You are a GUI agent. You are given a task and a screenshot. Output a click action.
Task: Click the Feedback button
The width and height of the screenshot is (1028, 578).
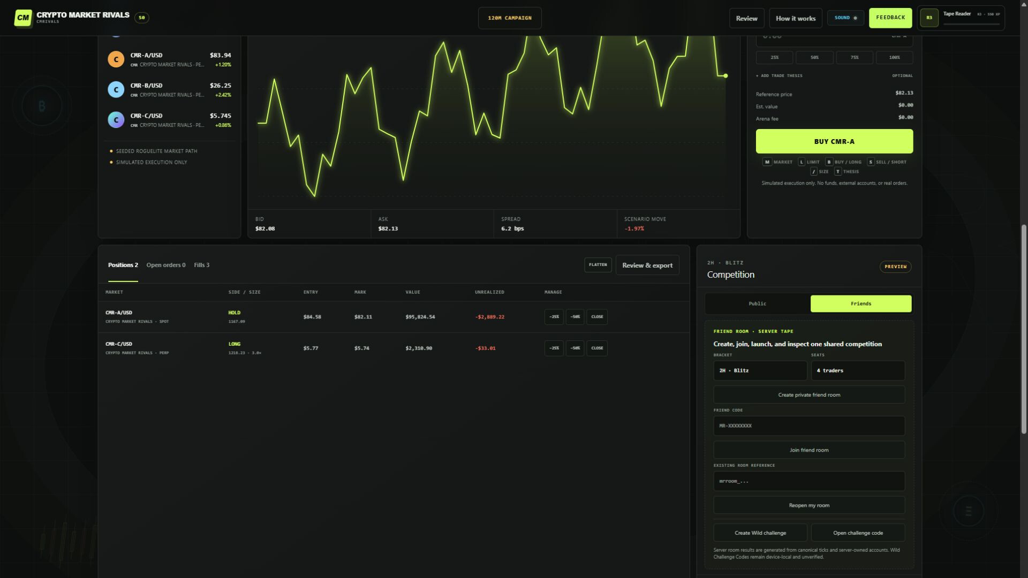click(x=890, y=18)
